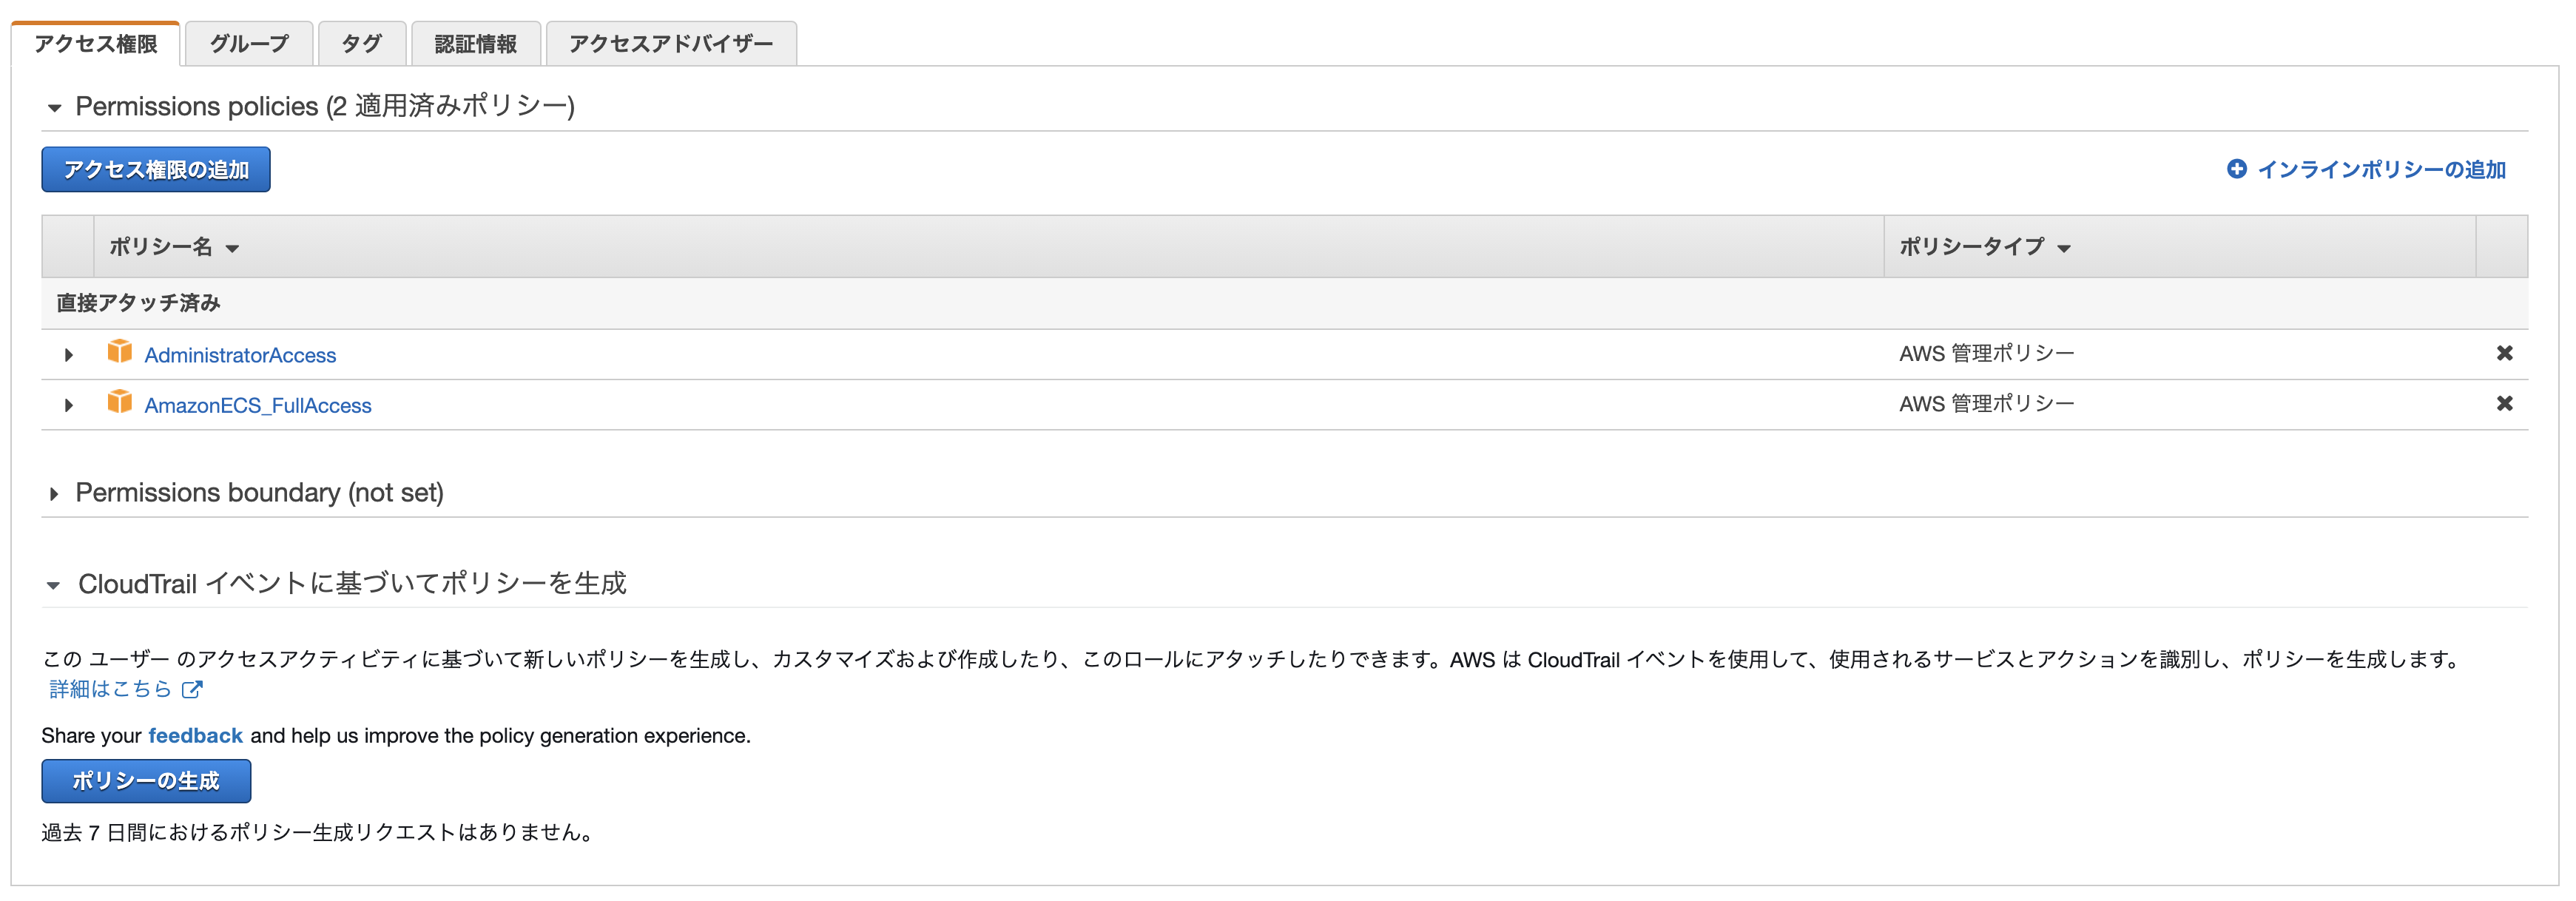Remove the AmazonECS_FullAccess policy via X icon
2576x901 pixels.
click(2504, 403)
